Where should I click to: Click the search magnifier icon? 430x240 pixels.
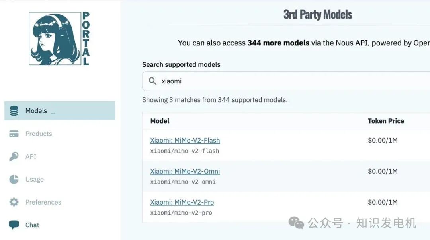click(x=152, y=81)
